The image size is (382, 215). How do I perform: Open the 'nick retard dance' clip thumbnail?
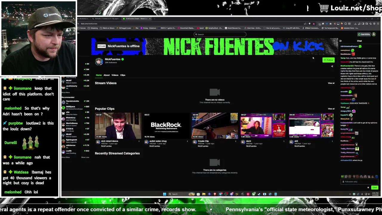[118, 126]
